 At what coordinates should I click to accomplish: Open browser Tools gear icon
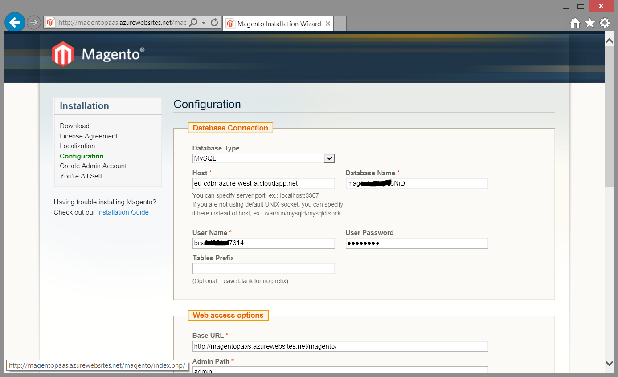[x=605, y=23]
